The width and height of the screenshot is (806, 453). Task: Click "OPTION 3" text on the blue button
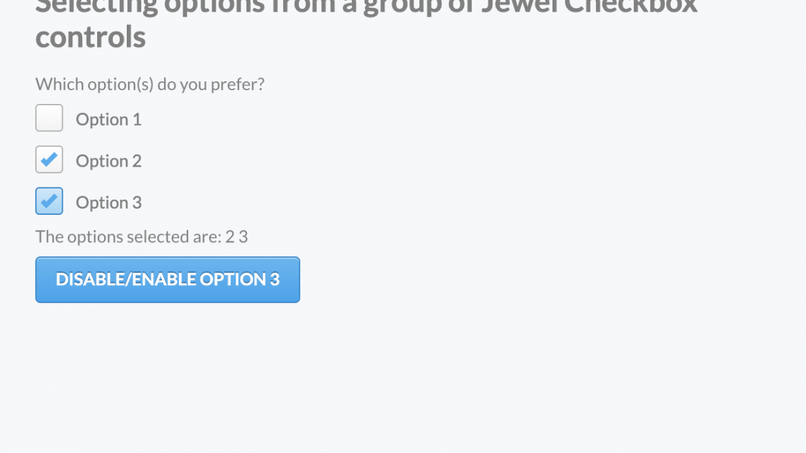(240, 280)
